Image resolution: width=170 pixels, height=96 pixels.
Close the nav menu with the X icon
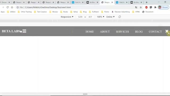(x=167, y=31)
